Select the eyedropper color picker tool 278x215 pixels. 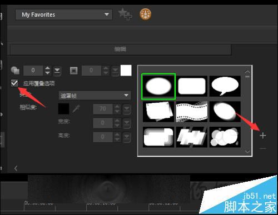76,109
